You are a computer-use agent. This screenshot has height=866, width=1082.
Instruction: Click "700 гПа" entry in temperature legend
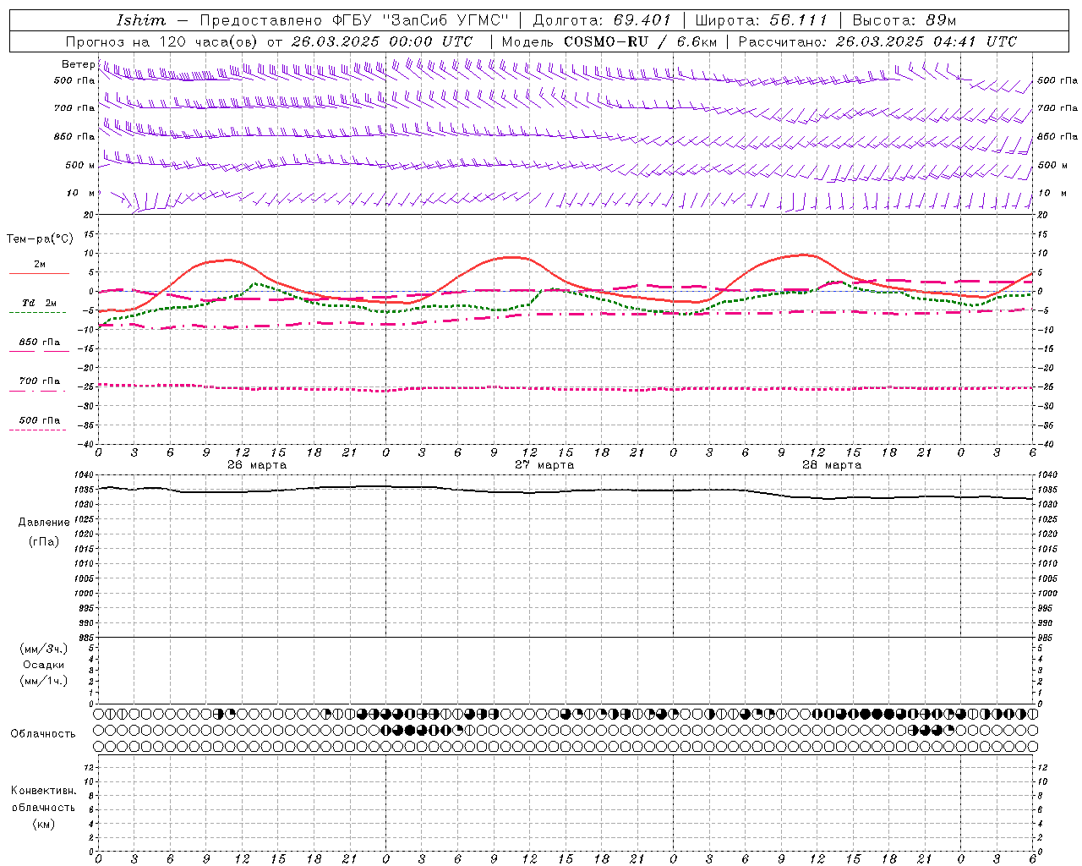(40, 381)
